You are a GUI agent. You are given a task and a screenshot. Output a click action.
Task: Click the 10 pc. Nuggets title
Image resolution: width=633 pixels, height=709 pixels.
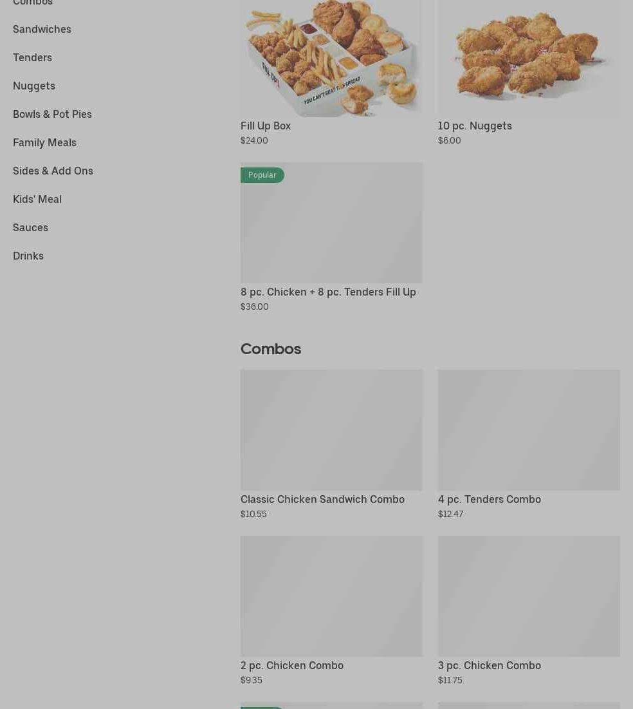[475, 126]
